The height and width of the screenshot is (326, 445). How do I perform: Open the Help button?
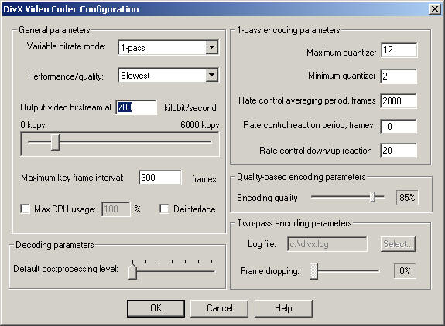(x=283, y=308)
